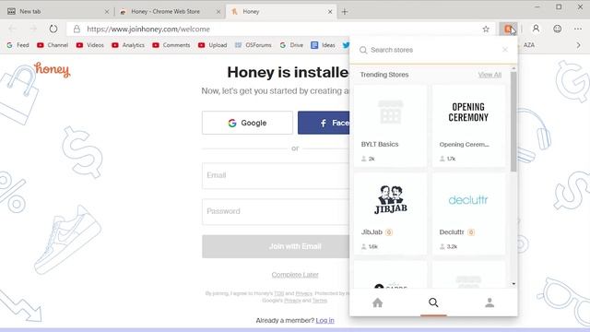This screenshot has width=590, height=332.
Task: Click the Password input field
Action: (276, 211)
